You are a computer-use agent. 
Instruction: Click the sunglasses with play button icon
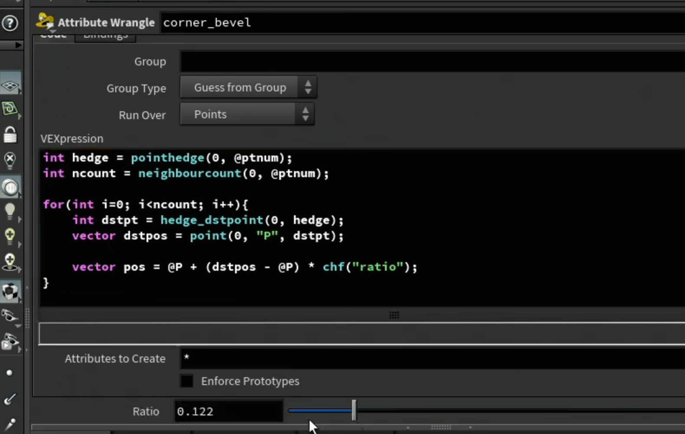(10, 342)
